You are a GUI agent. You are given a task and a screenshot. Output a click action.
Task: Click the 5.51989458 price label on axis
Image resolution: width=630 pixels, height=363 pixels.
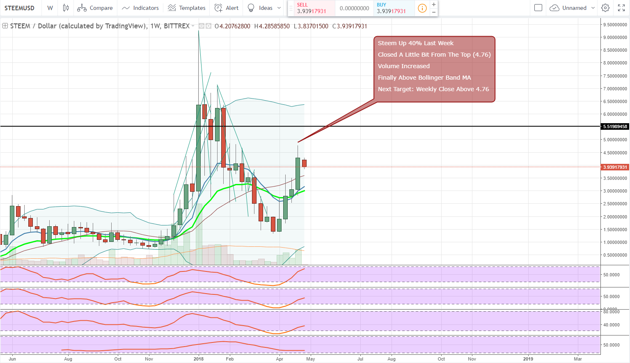pos(615,126)
